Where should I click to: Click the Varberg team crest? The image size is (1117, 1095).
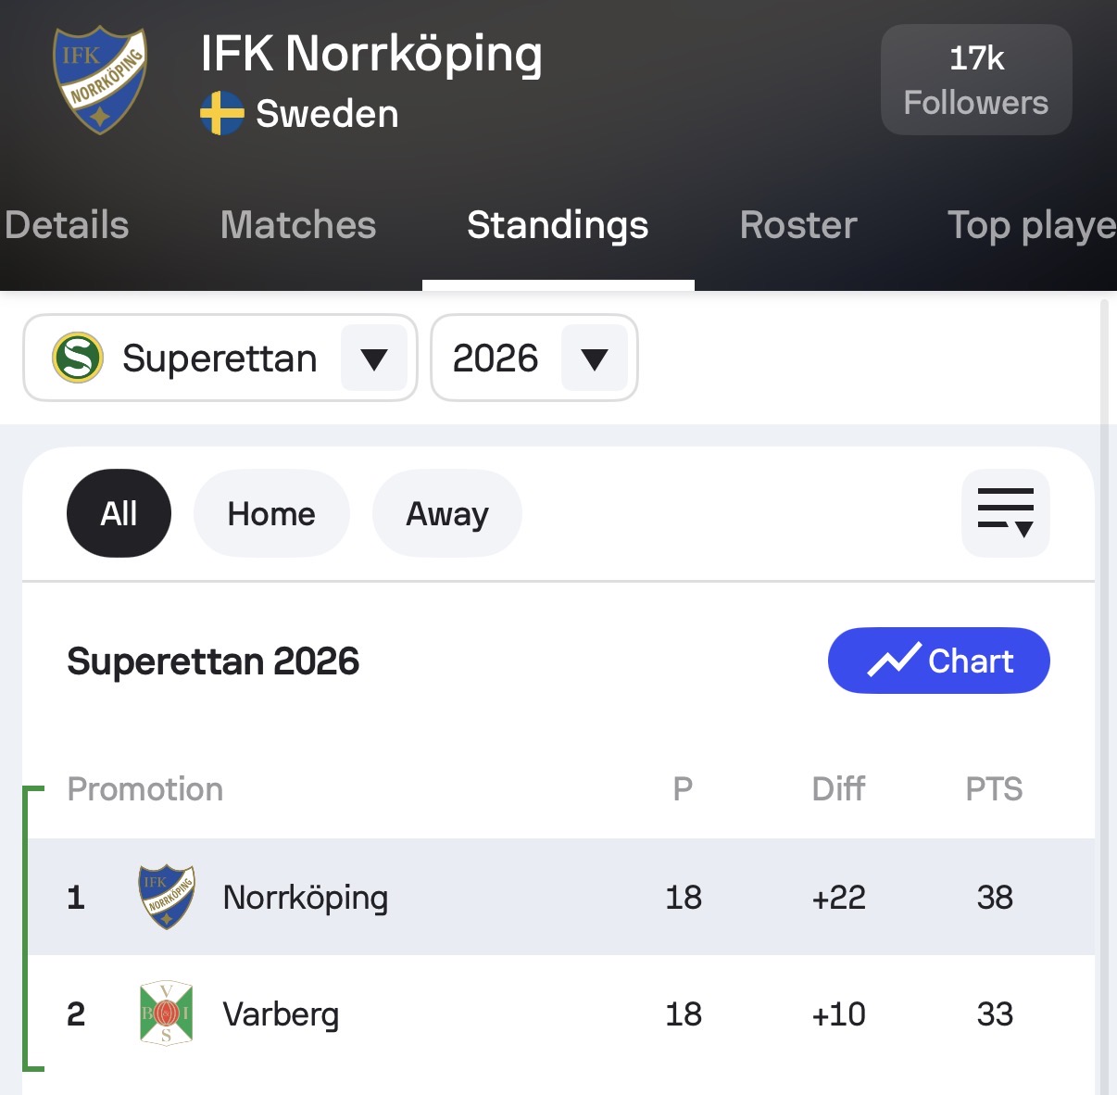[x=167, y=1013]
